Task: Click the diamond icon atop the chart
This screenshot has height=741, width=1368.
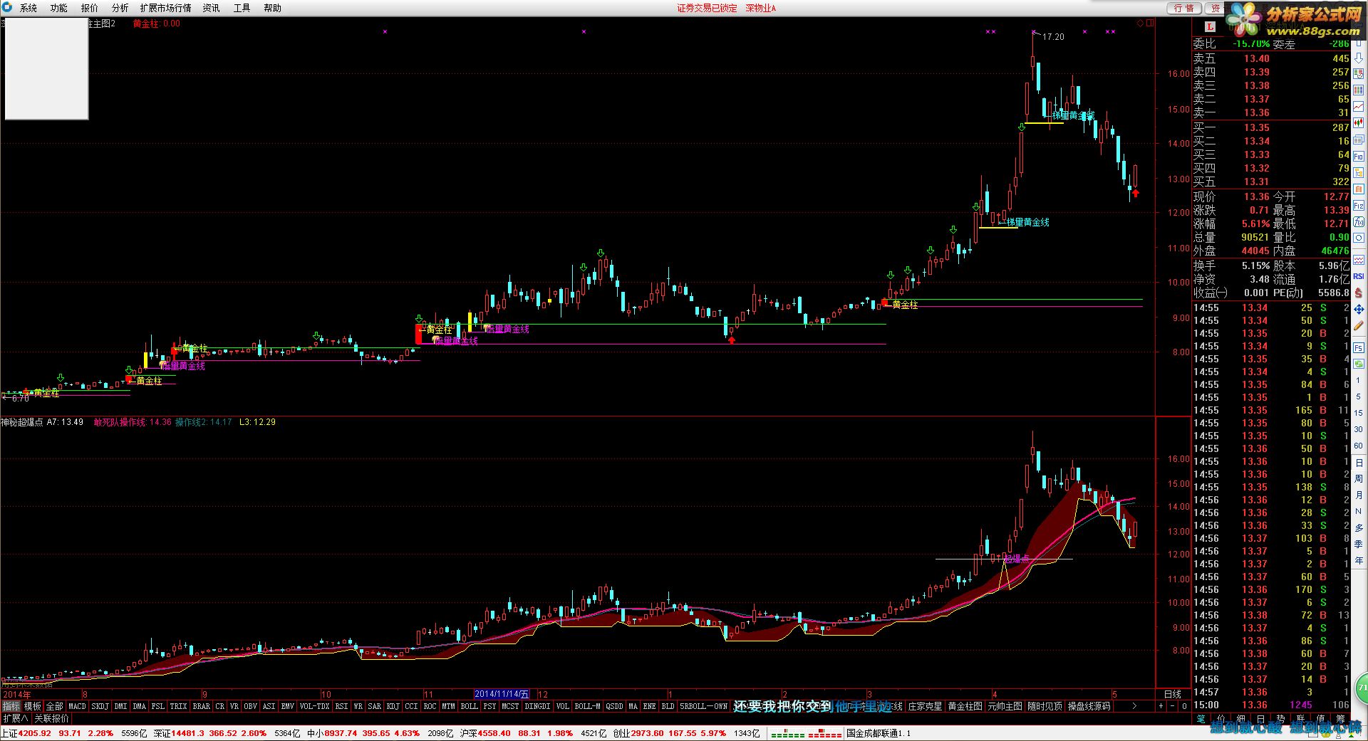Action: coord(1140,23)
